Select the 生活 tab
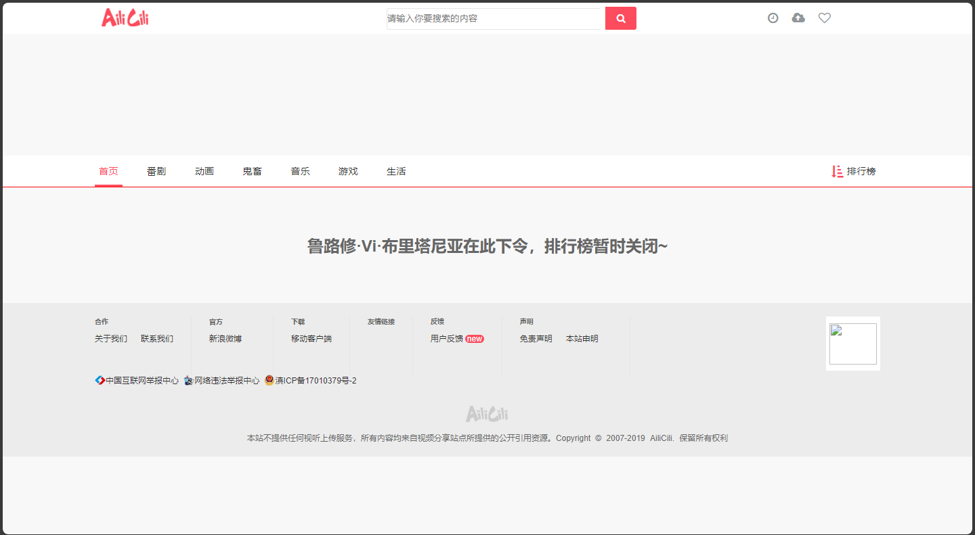Image resolution: width=975 pixels, height=535 pixels. pos(396,172)
